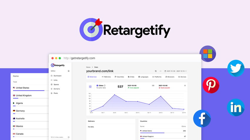Click the info icon next to Clicks
This screenshot has height=140, width=250.
105,86
